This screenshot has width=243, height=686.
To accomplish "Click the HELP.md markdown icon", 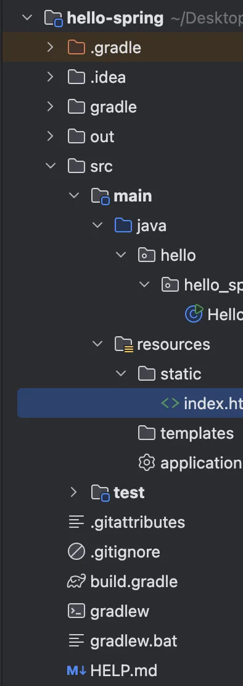I will [x=76, y=671].
